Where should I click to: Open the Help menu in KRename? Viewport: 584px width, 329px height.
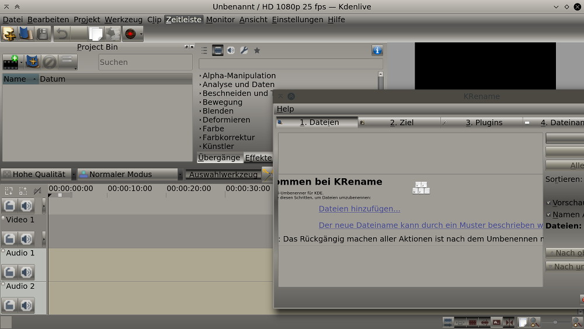pos(286,109)
